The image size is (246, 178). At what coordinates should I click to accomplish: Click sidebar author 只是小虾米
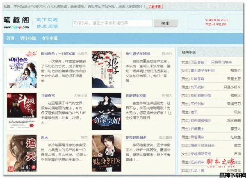click(x=232, y=87)
